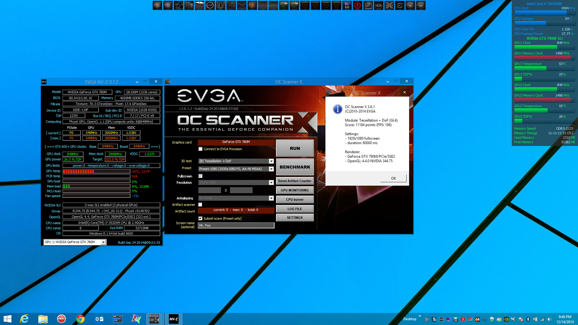578x325 pixels.
Task: Click the Desktop toolbar label in taskbar
Action: pos(410,319)
